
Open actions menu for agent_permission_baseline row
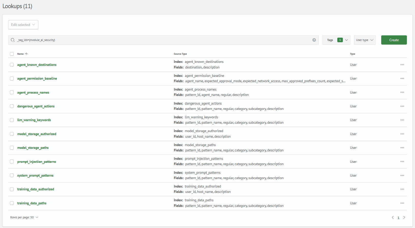tap(402, 78)
